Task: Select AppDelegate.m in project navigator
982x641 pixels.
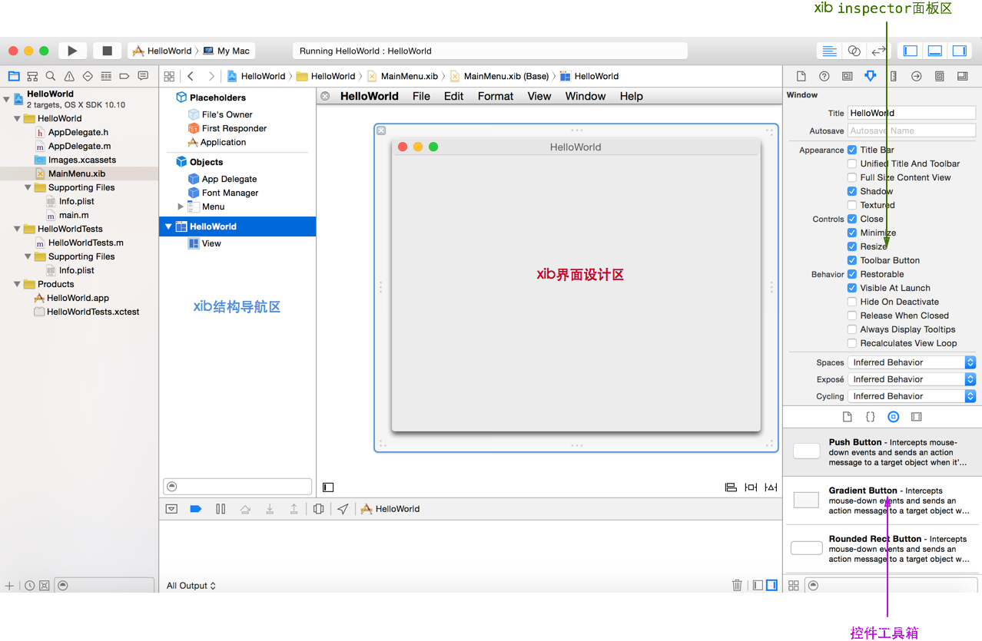Action: [79, 146]
